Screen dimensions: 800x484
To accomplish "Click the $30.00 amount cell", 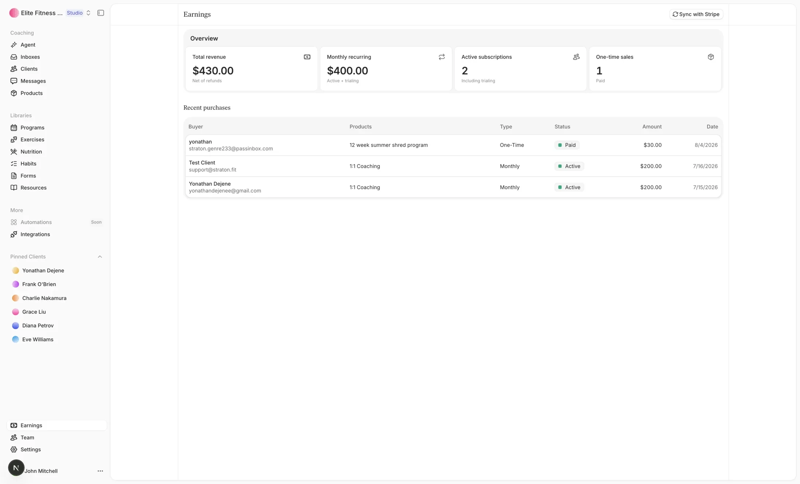I will click(652, 145).
